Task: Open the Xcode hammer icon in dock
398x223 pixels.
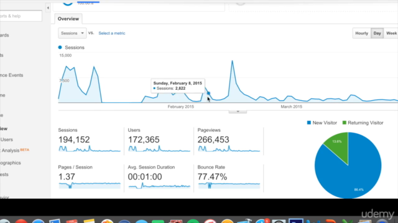Action: [244, 221]
